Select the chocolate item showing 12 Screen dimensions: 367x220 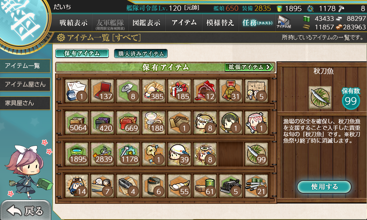[x=205, y=90]
